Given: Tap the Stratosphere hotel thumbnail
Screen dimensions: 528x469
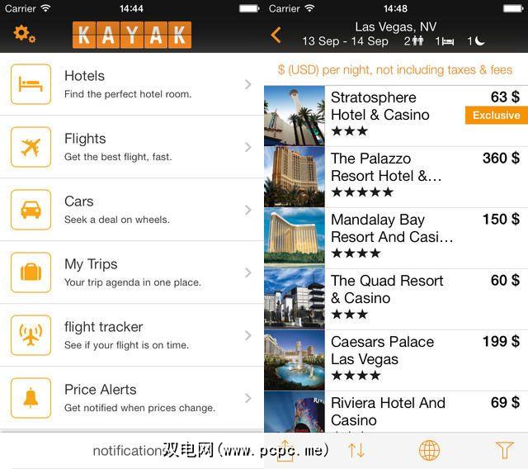Looking at the screenshot, I should click(x=295, y=116).
